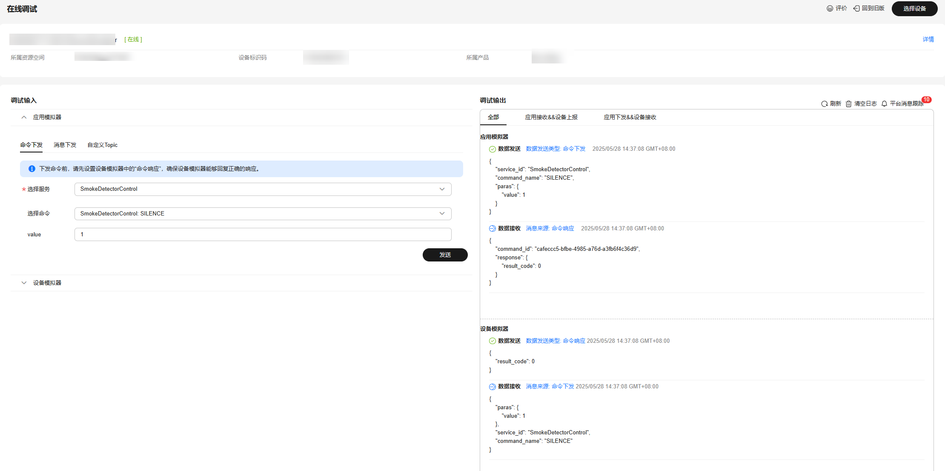Click the 回到旧版 text link

click(x=873, y=9)
